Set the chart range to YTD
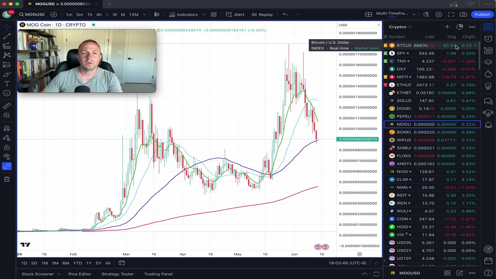Image resolution: width=496 pixels, height=279 pixels. (x=77, y=263)
